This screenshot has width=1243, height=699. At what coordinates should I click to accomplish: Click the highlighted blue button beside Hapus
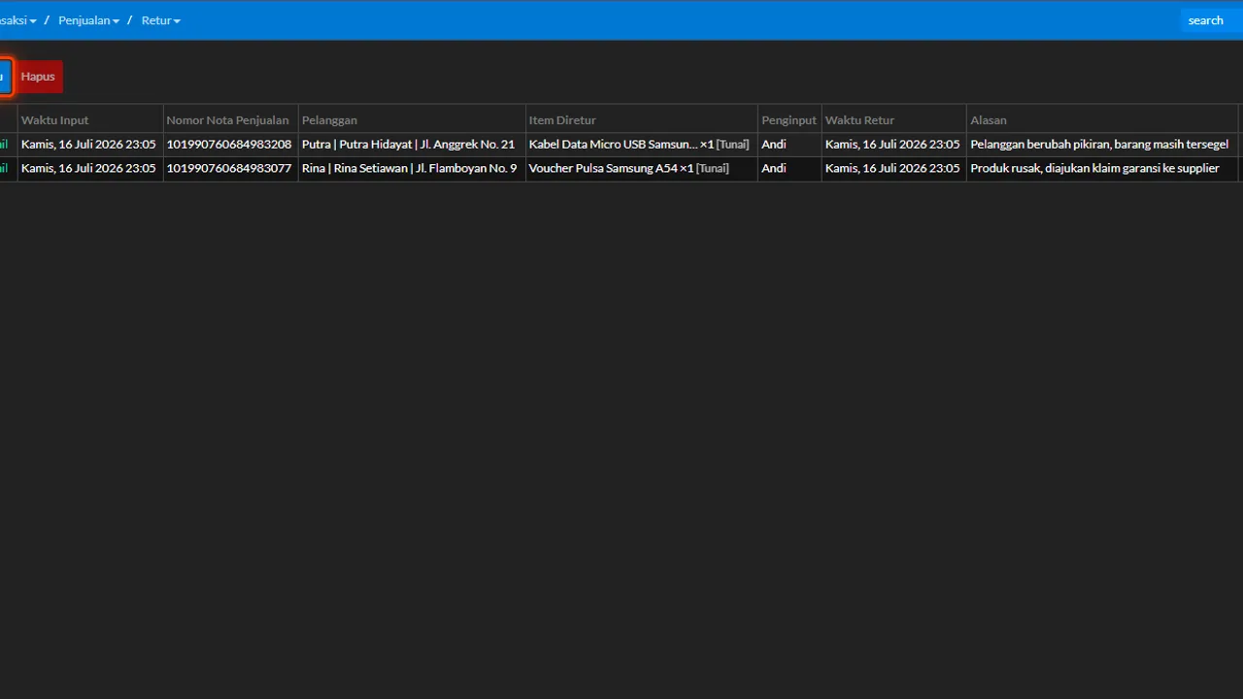click(x=4, y=77)
